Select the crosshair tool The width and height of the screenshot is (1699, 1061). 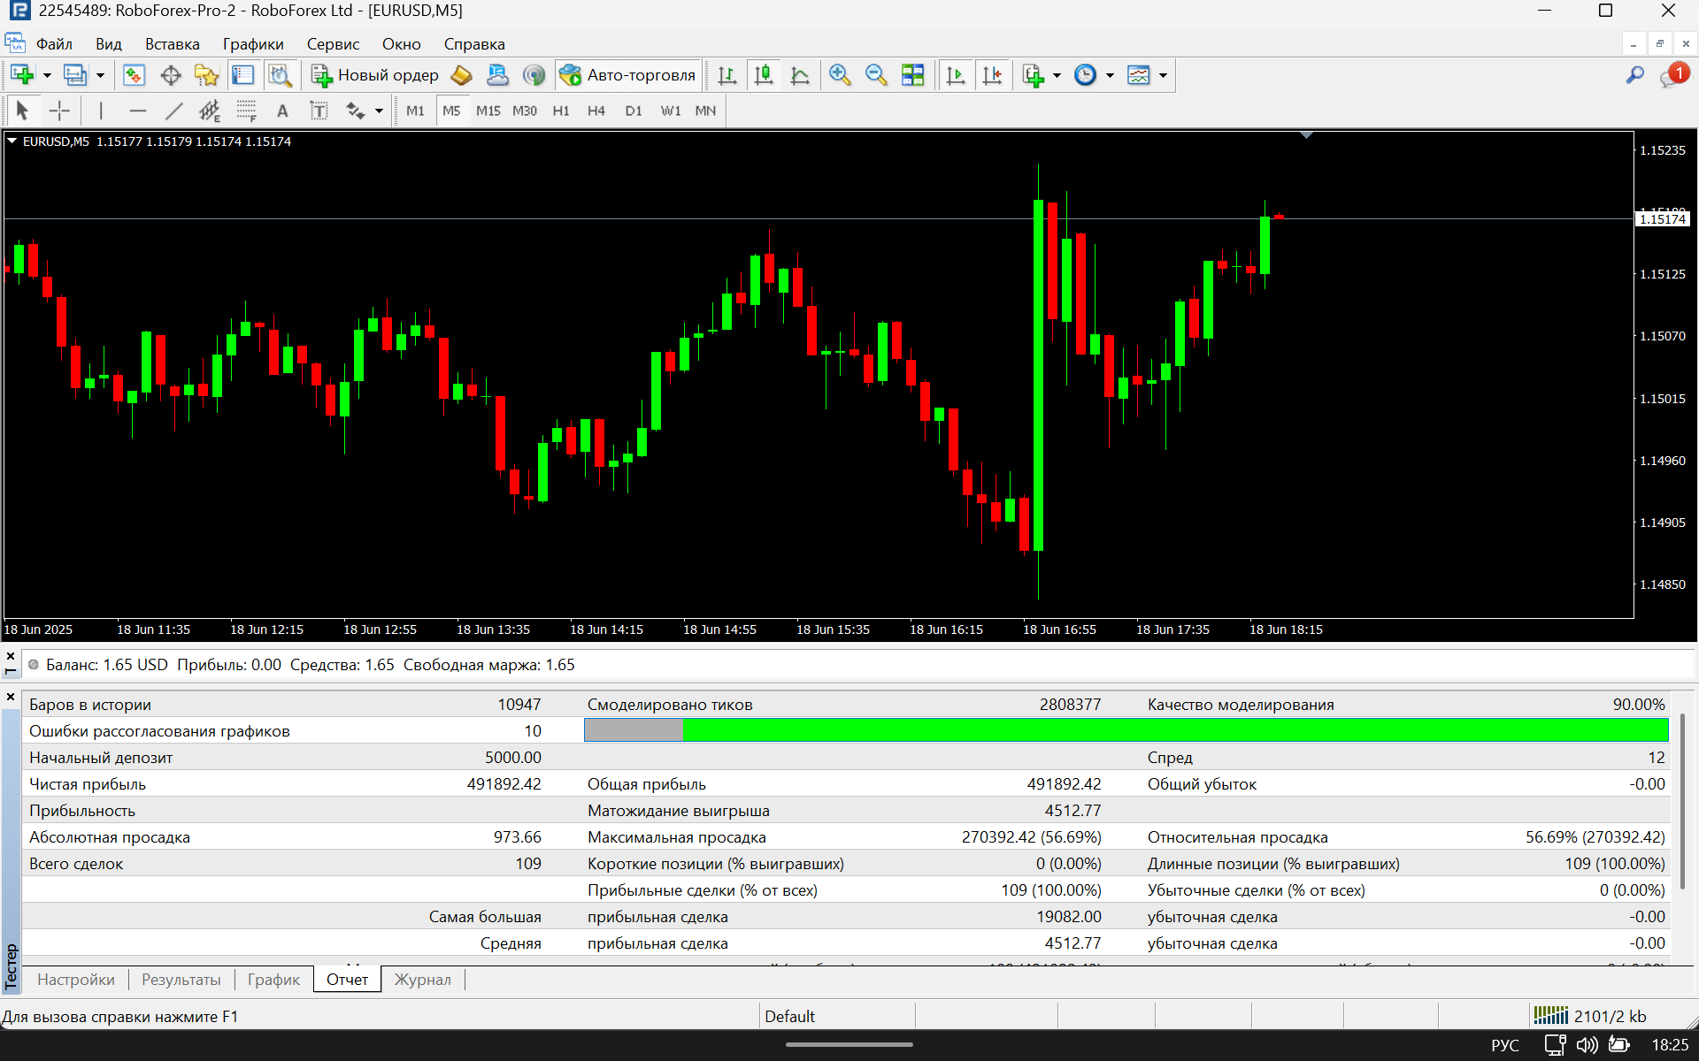pyautogui.click(x=59, y=111)
